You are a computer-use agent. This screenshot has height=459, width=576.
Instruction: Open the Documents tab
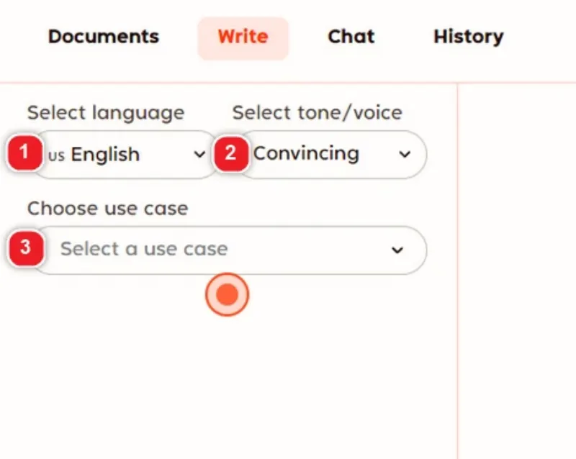(104, 37)
